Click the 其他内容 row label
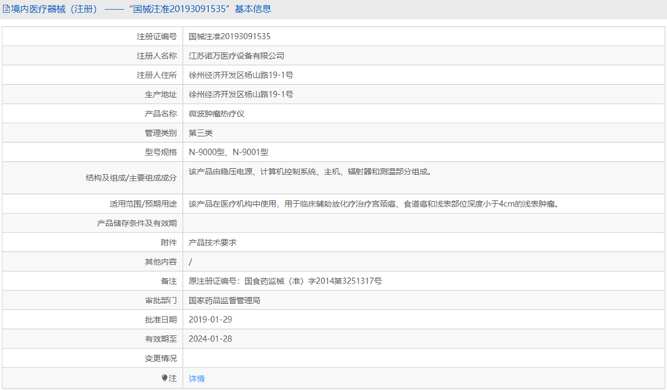The width and height of the screenshot is (667, 391). tap(161, 261)
